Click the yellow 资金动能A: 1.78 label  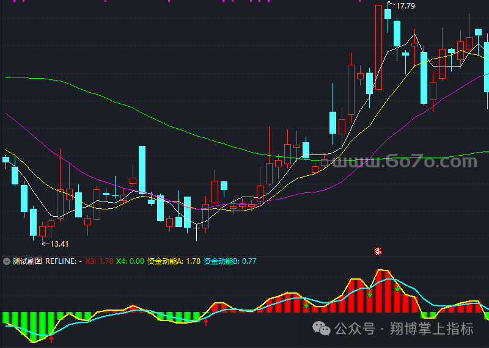pyautogui.click(x=174, y=261)
